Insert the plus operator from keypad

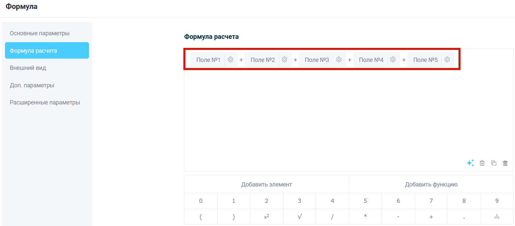(x=431, y=217)
